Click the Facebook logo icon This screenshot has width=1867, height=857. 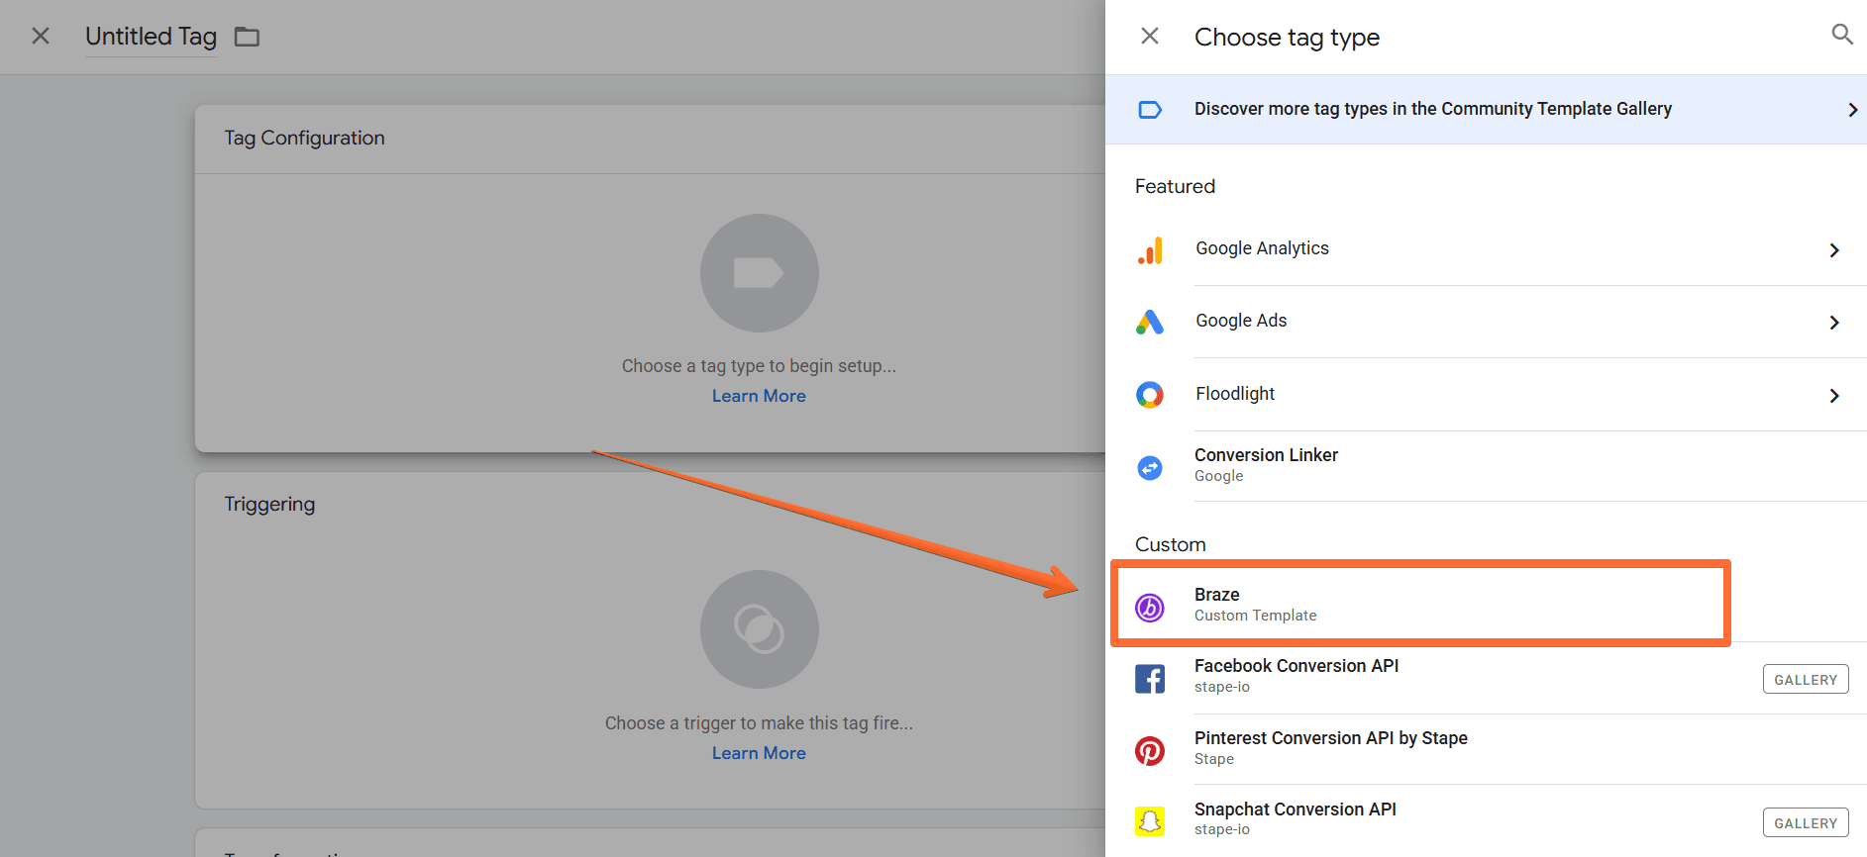1150,679
